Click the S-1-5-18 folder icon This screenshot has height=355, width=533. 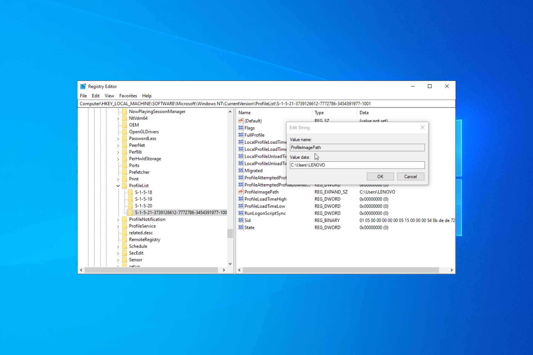pos(130,192)
